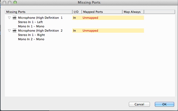The height and width of the screenshot is (111, 178).
Task: Click the Map Always column header
Action: click(x=133, y=12)
